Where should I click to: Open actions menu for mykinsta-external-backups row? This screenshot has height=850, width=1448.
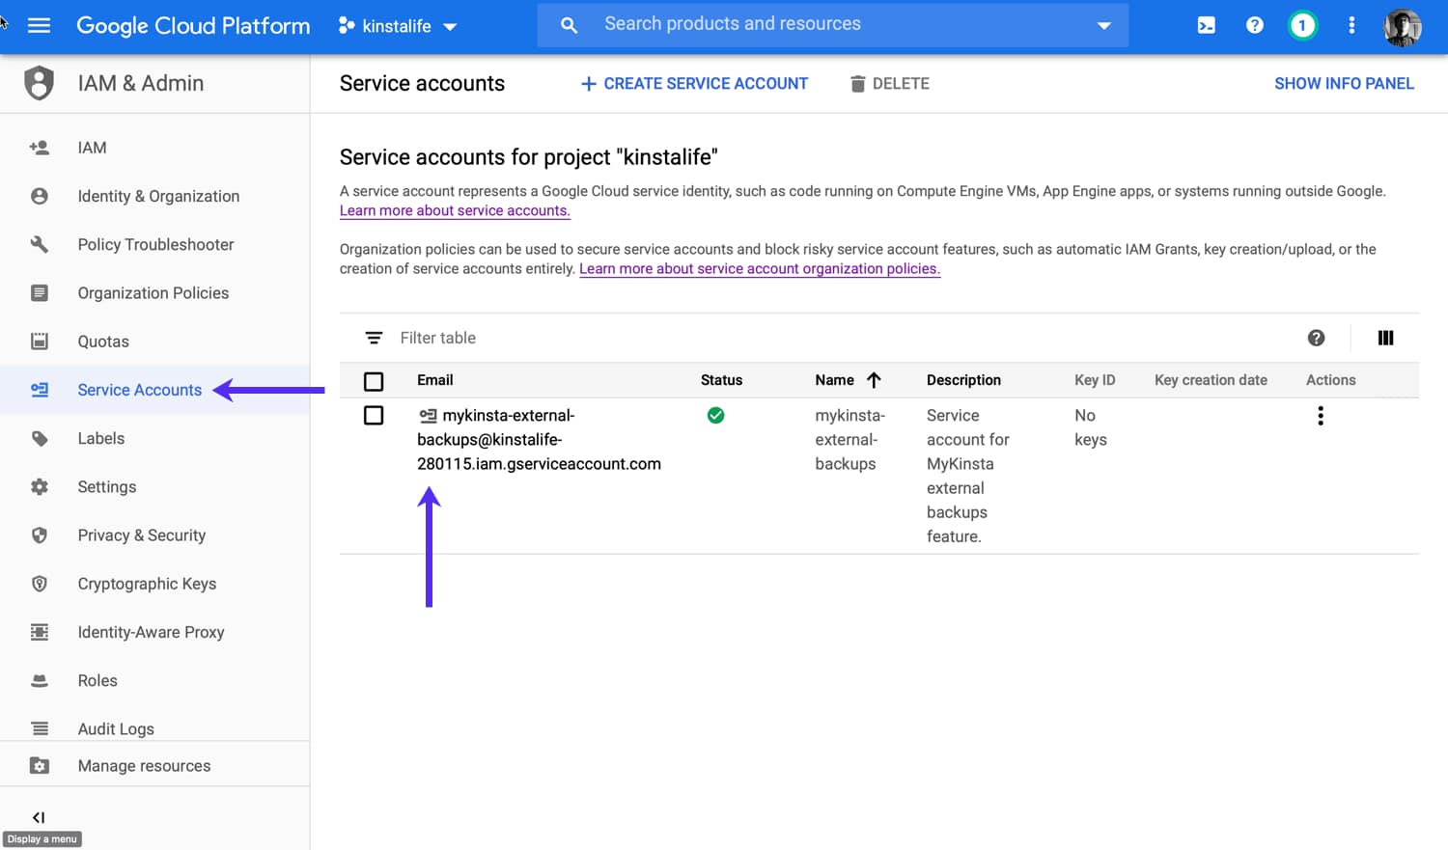point(1320,416)
